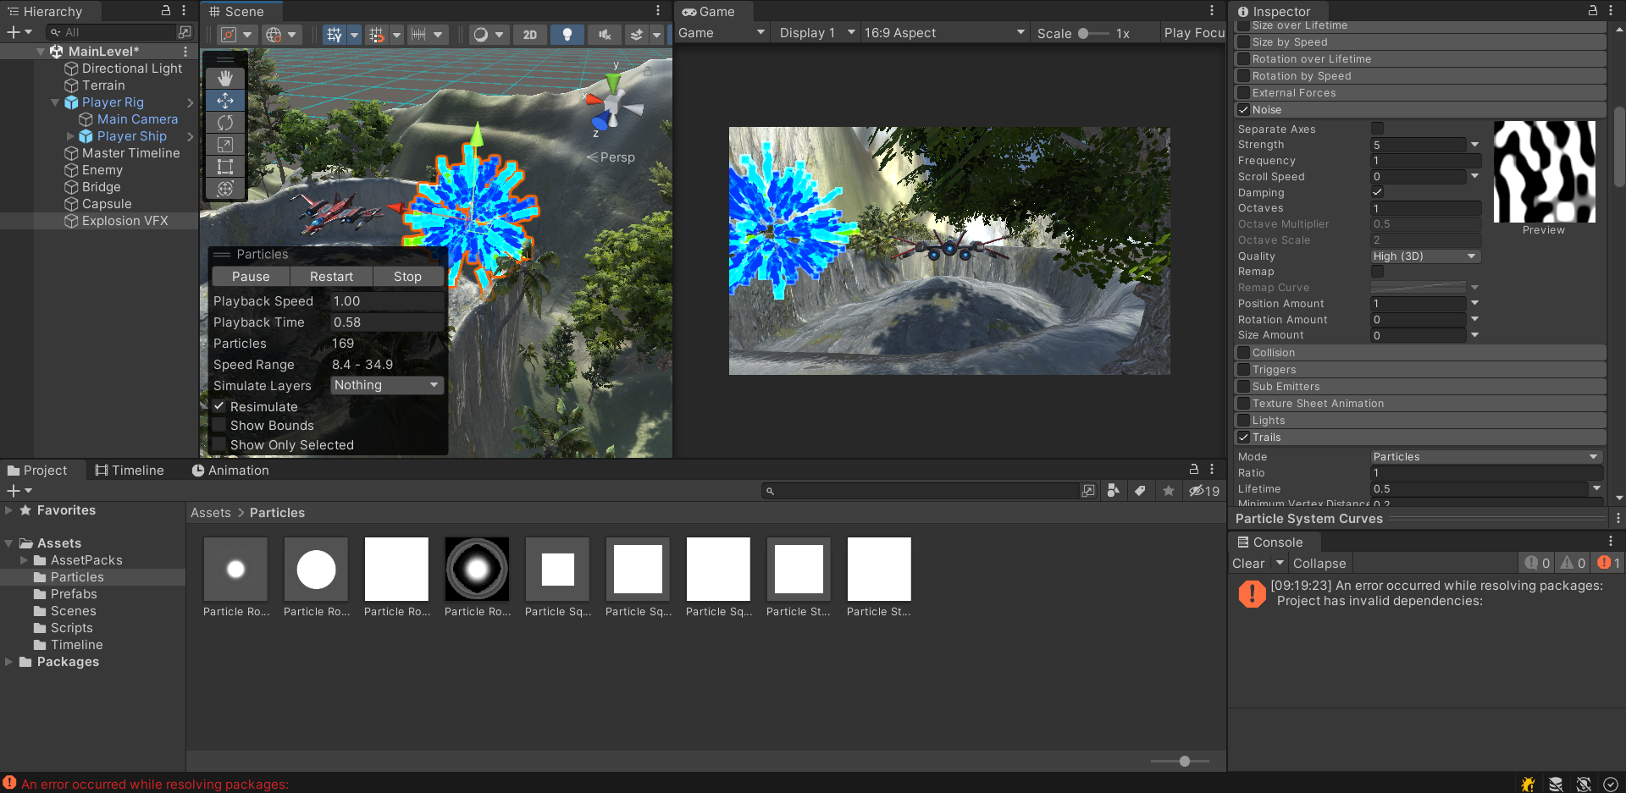Uncheck the Damping checkbox

1378,192
